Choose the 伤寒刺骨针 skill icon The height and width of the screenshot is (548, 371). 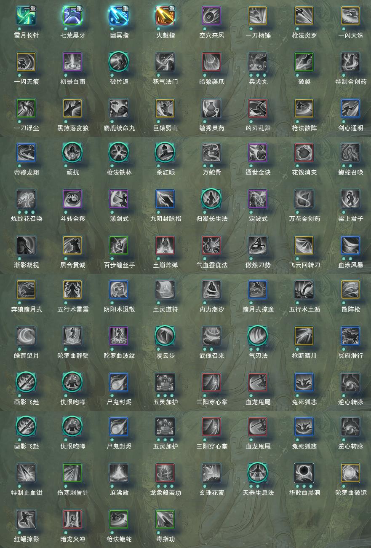click(x=72, y=473)
